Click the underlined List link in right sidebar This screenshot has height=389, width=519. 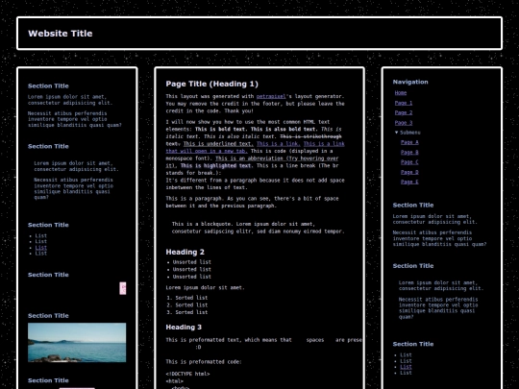click(x=406, y=367)
